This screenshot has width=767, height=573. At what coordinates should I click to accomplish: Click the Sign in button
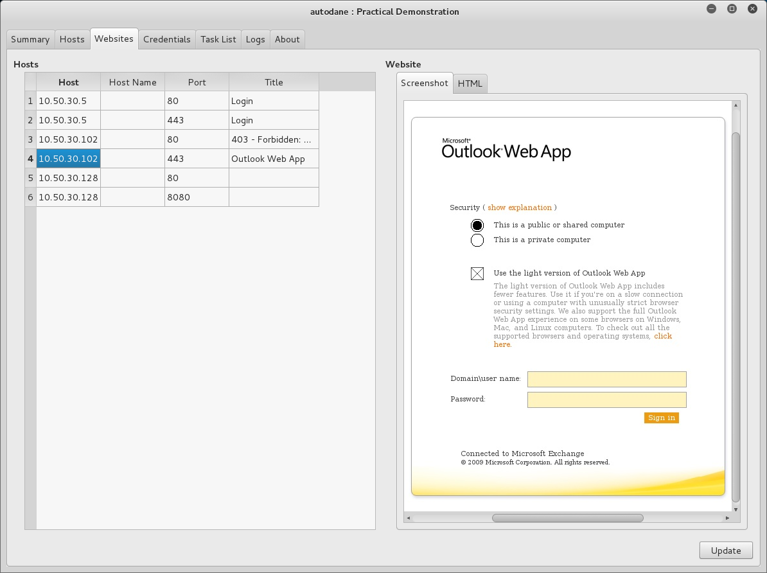point(661,418)
